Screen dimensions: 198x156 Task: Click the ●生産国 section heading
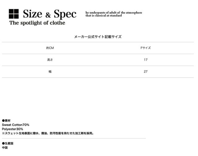point(8,144)
